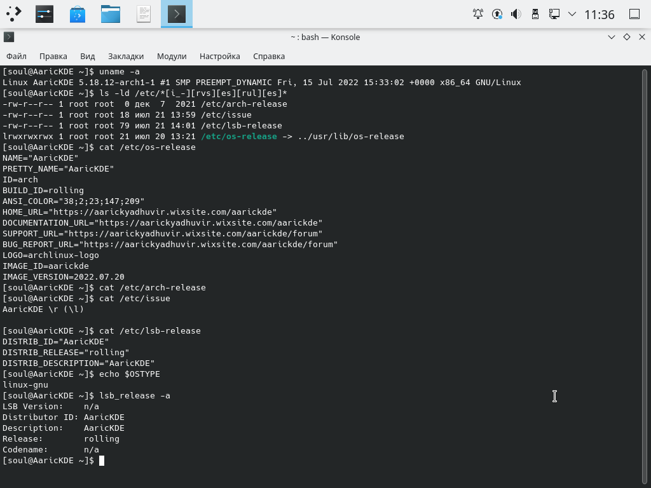651x488 pixels.
Task: Open the Dolphin file manager icon
Action: 111,14
